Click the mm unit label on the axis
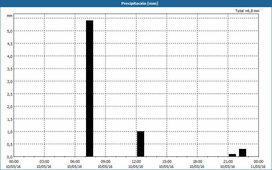This screenshot has width=272, height=170. (10, 16)
